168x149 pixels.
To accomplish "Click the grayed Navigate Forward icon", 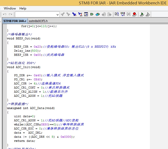I will (109, 14).
